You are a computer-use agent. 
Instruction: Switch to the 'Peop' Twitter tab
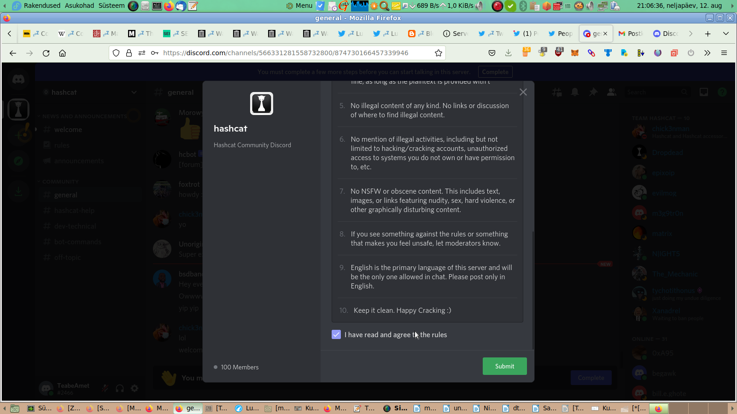pos(561,34)
